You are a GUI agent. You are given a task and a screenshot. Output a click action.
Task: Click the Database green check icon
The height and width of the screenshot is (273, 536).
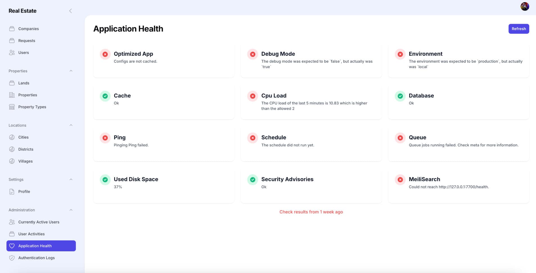pyautogui.click(x=400, y=96)
